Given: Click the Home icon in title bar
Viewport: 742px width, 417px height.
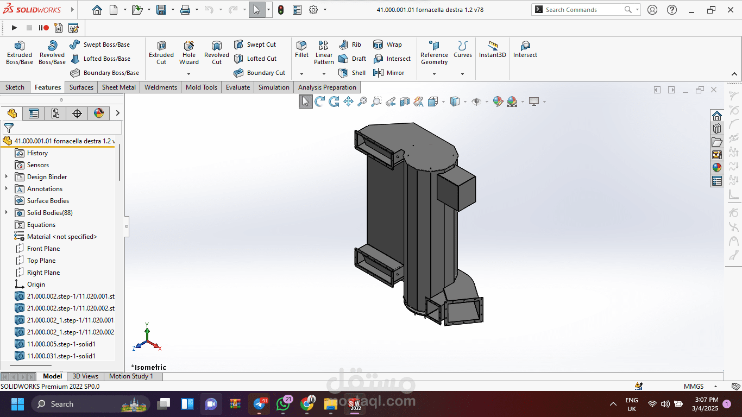Looking at the screenshot, I should 97,10.
